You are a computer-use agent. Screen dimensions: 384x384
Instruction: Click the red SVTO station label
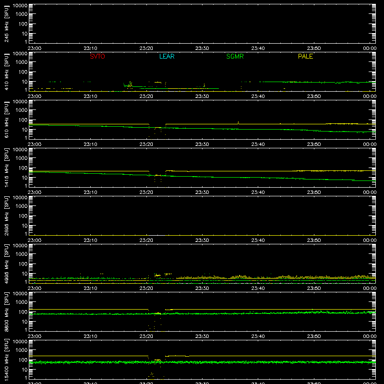click(x=97, y=56)
